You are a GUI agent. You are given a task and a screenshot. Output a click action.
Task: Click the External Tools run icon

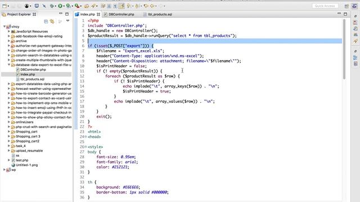77,6
